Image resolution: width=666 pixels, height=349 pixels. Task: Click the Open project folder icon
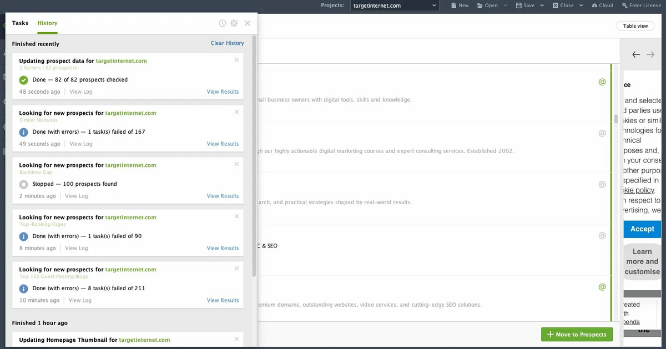(x=480, y=6)
